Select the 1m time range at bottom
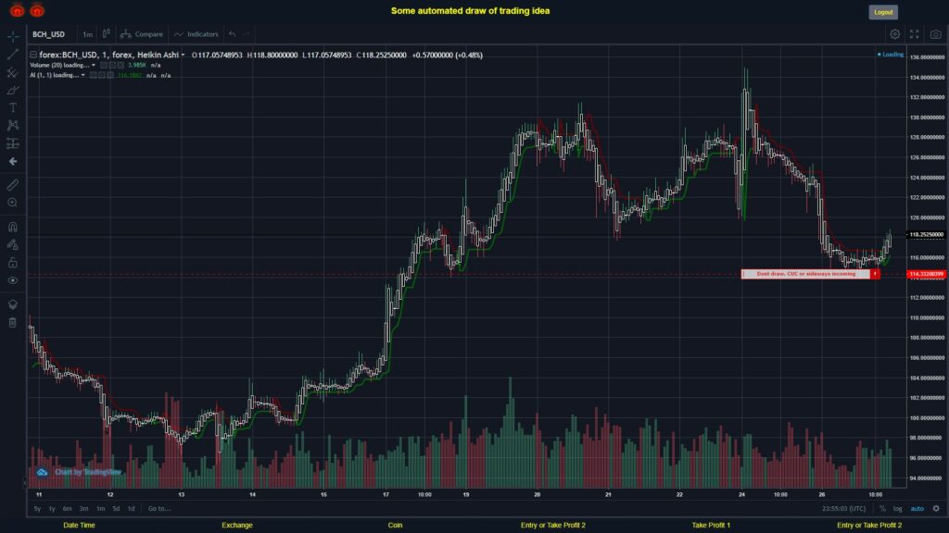This screenshot has width=949, height=533. pyautogui.click(x=100, y=509)
